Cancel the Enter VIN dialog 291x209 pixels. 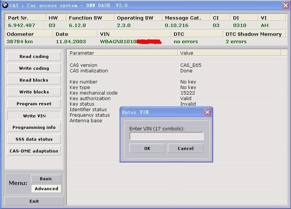click(186, 148)
